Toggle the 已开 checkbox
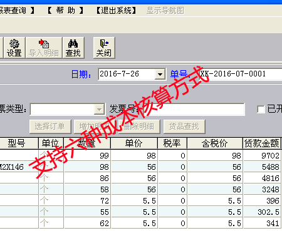The width and height of the screenshot is (282, 233). pos(261,109)
